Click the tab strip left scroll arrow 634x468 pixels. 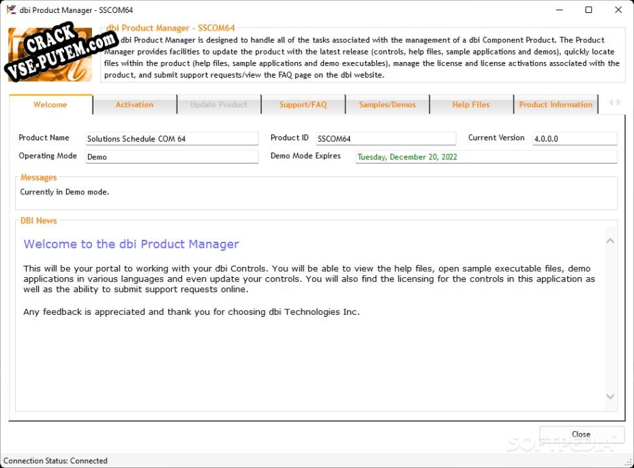click(x=612, y=103)
